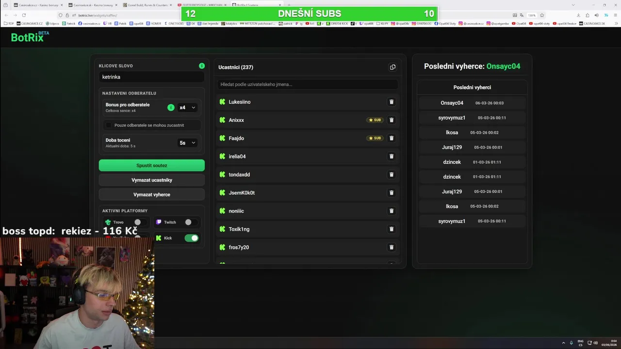Open the page translate icon in address bar
Image resolution: width=621 pixels, height=349 pixels.
[523, 15]
